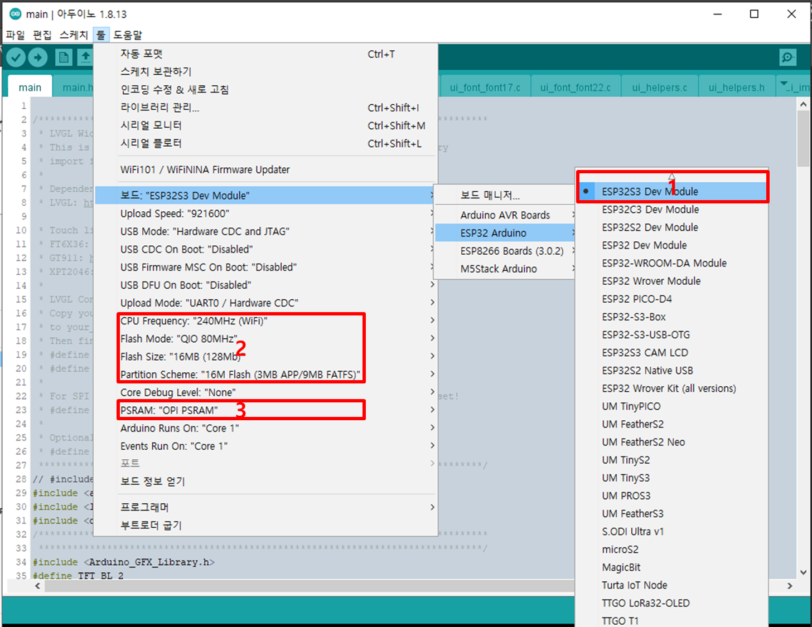Click the New sketch document icon
This screenshot has height=627, width=812.
click(64, 57)
